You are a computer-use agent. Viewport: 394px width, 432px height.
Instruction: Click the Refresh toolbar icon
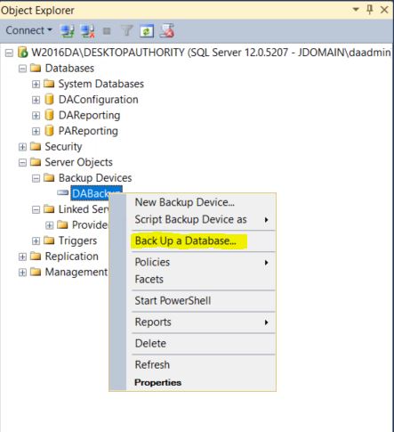147,31
